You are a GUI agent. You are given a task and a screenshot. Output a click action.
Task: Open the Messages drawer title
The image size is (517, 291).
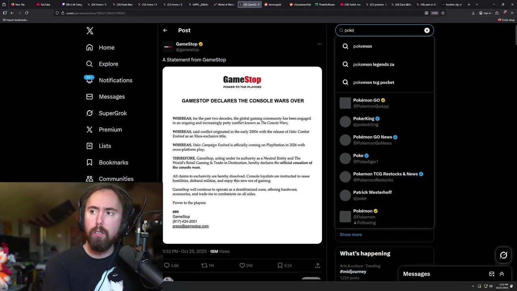416,274
